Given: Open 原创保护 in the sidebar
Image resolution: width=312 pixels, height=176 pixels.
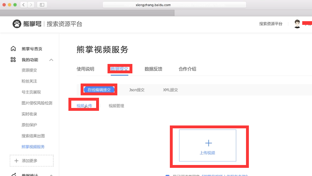Looking at the screenshot, I should pos(29,125).
